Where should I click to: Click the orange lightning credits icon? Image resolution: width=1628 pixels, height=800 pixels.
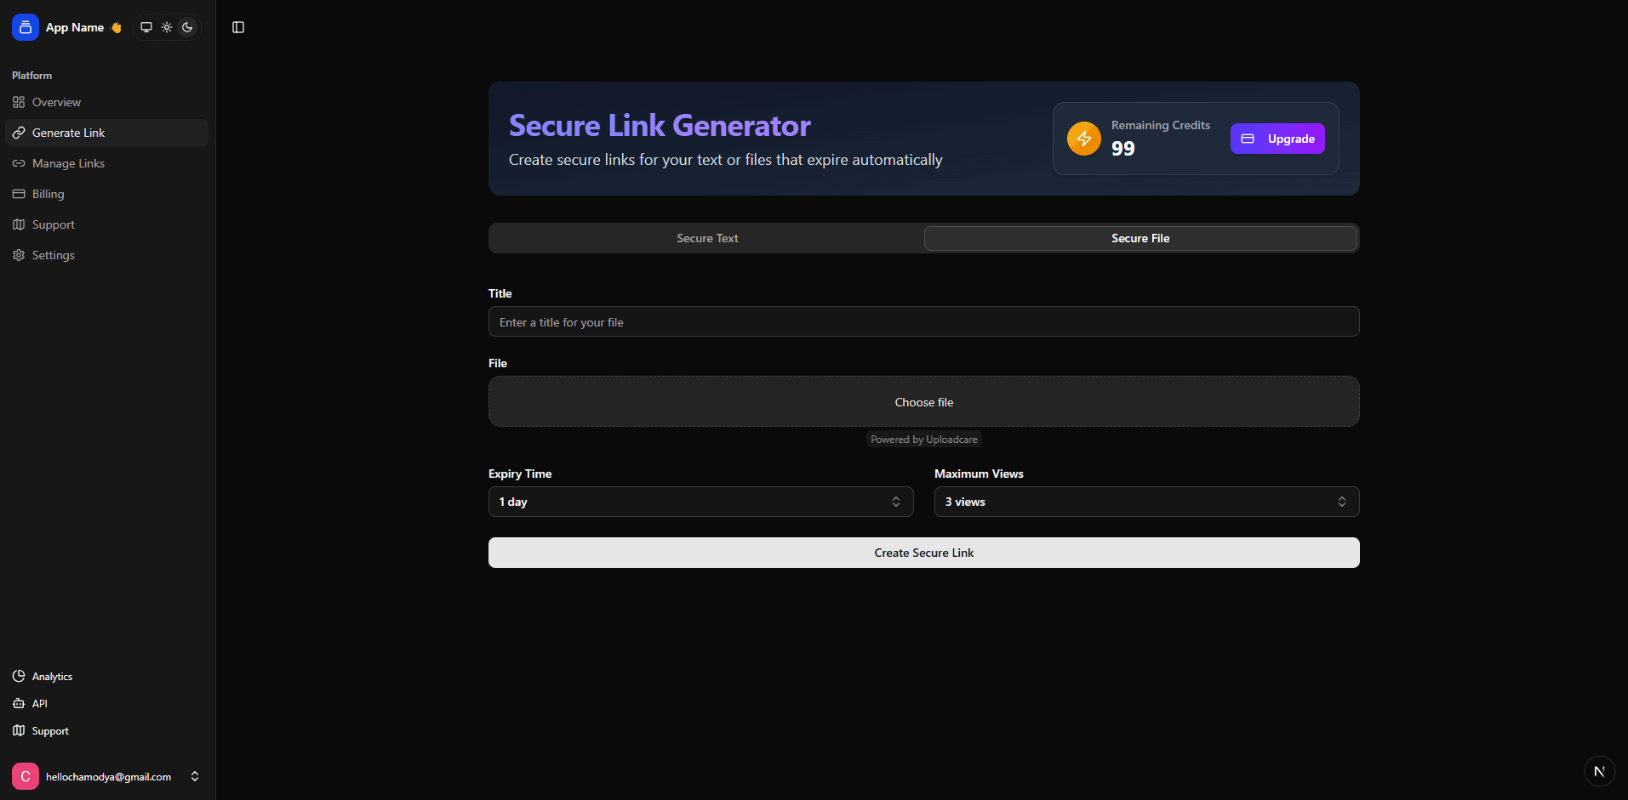(x=1084, y=139)
